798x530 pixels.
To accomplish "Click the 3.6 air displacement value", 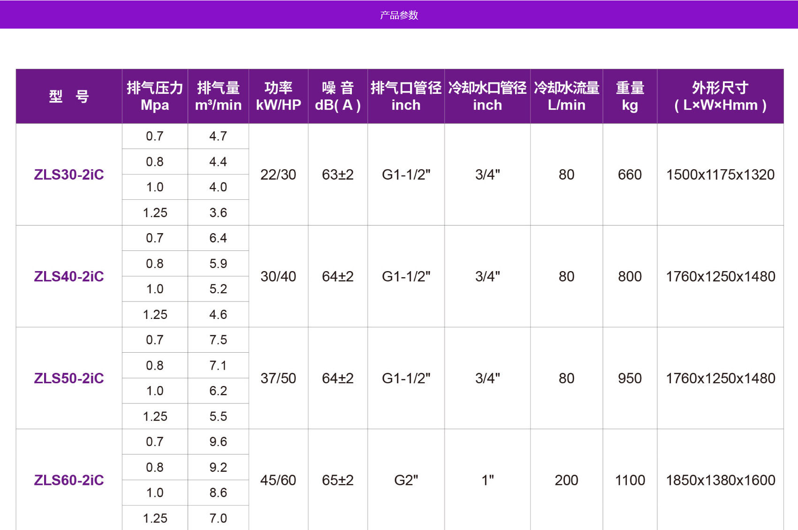I will 218,212.
